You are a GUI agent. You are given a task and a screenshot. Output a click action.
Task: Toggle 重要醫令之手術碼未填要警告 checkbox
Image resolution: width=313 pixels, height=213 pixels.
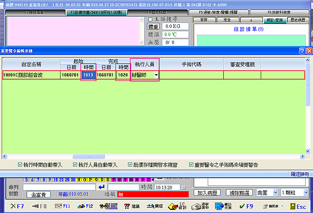click(191, 164)
